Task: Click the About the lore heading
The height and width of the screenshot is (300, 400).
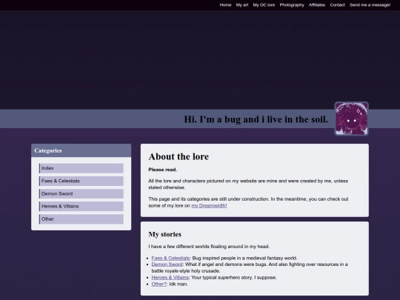Action: [x=179, y=156]
